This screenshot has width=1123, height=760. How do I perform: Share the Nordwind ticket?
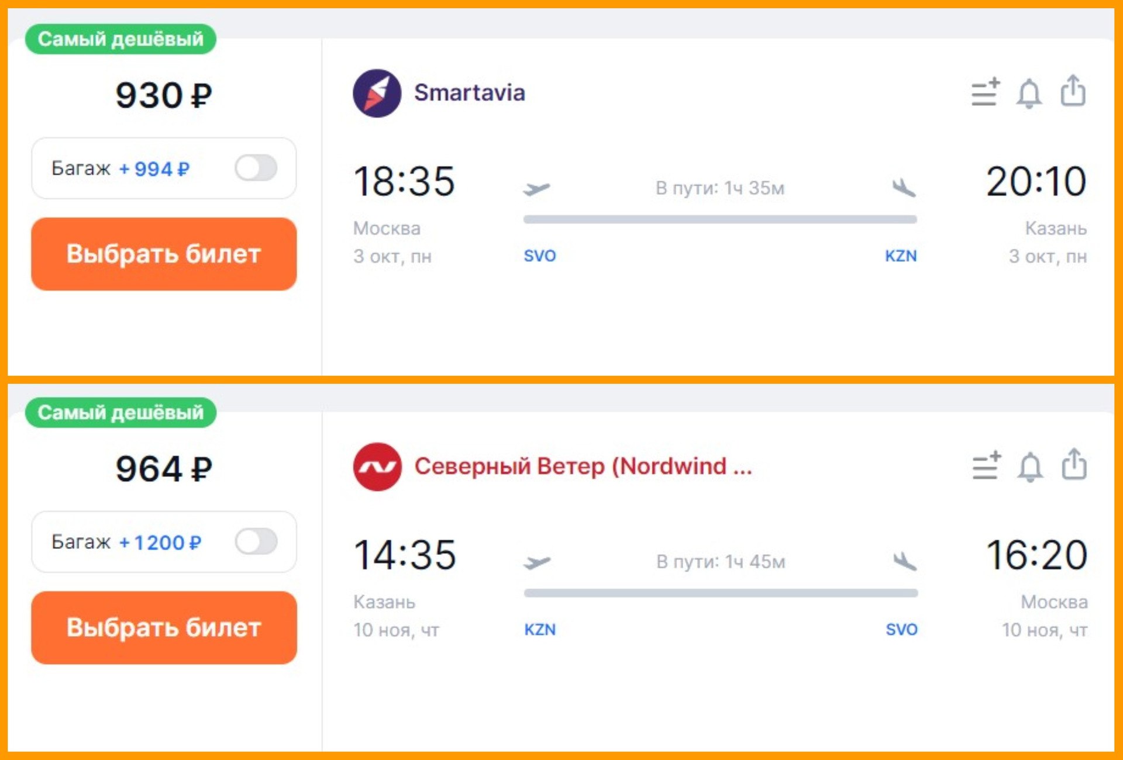1074,465
